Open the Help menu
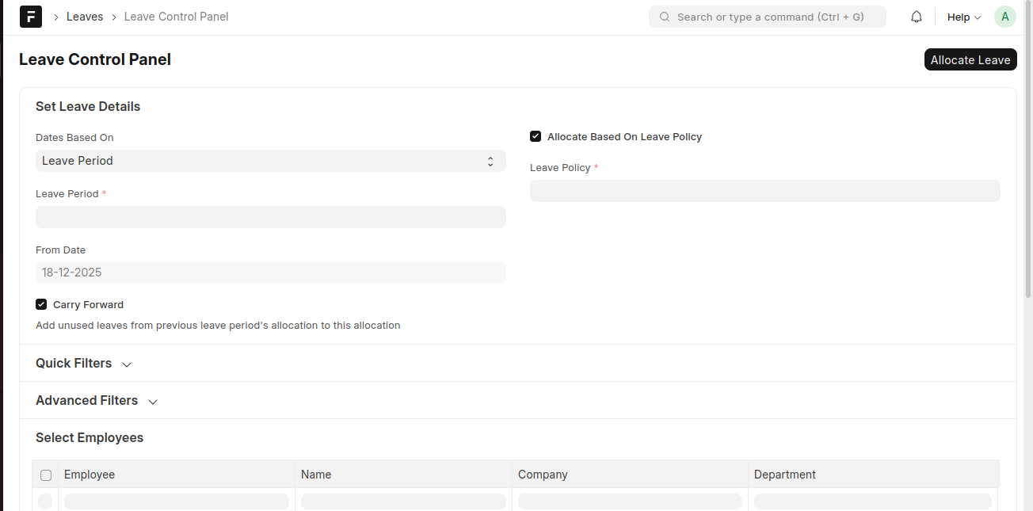The width and height of the screenshot is (1033, 511). point(963,17)
